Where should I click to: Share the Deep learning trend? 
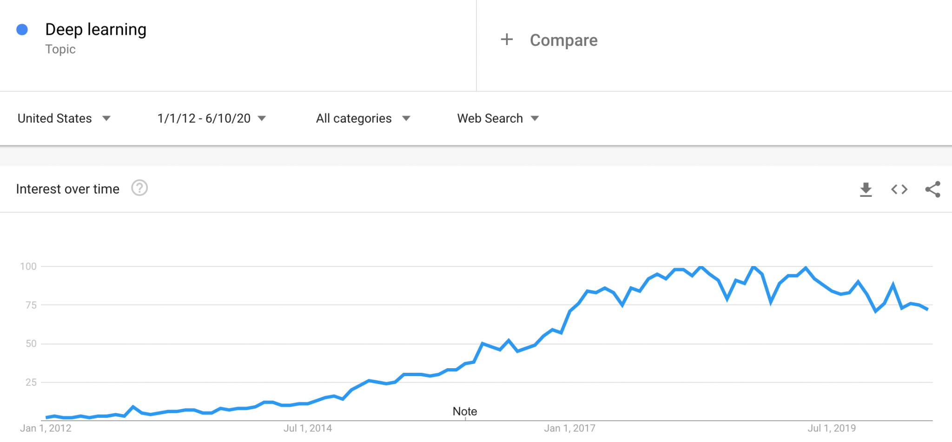(x=932, y=189)
